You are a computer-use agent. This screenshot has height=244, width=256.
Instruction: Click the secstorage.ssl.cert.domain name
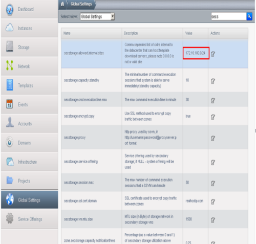[80, 201]
